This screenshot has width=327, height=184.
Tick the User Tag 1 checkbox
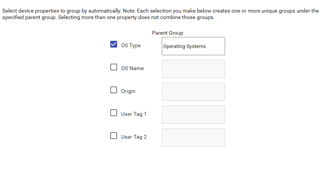pyautogui.click(x=114, y=113)
